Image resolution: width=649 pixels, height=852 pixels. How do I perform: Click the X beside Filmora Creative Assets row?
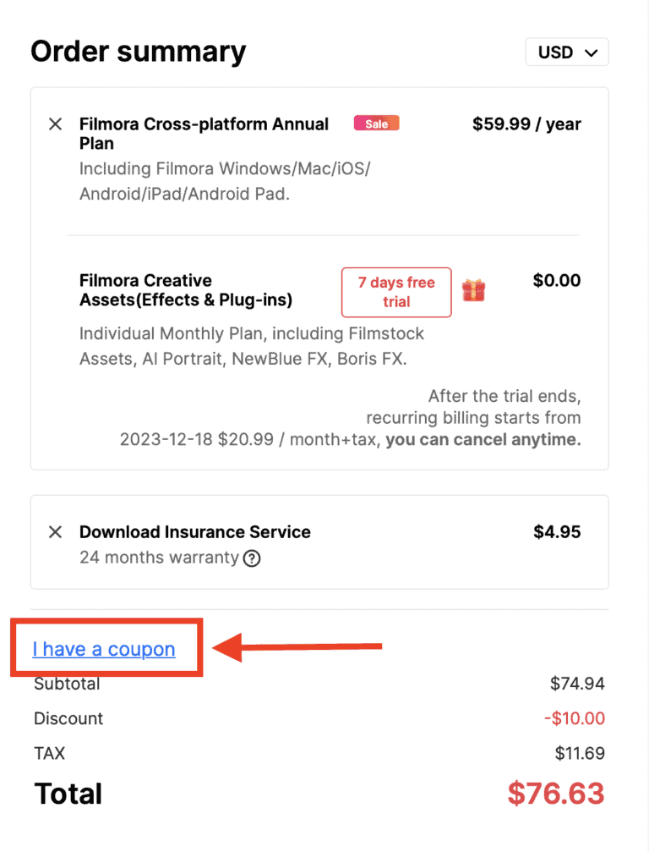tap(54, 281)
